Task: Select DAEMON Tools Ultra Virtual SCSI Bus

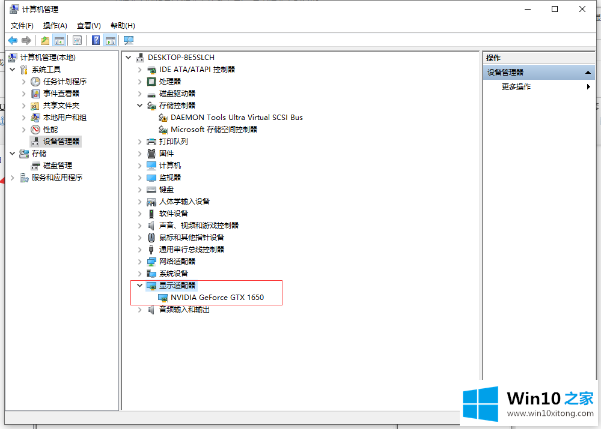Action: 236,118
